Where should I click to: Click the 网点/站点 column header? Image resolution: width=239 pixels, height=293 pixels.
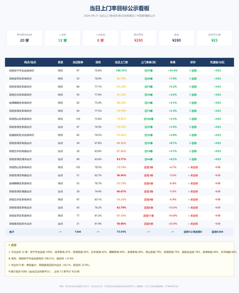tap(30, 62)
